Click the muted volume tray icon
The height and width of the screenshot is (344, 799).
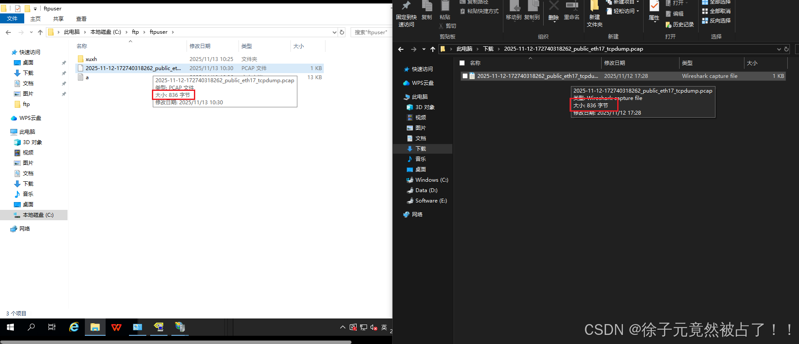tap(374, 327)
